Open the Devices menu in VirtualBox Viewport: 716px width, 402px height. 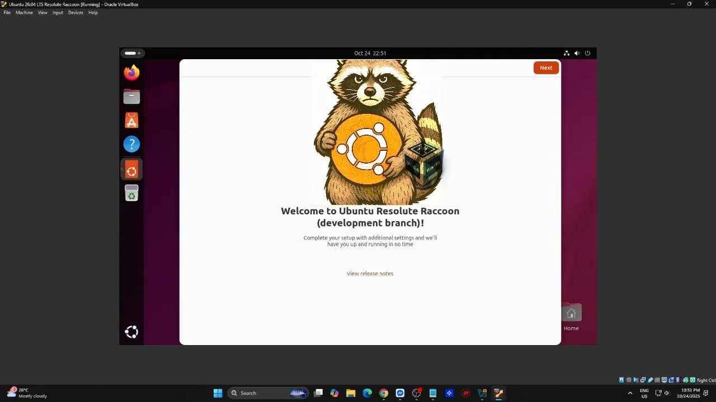pos(76,12)
